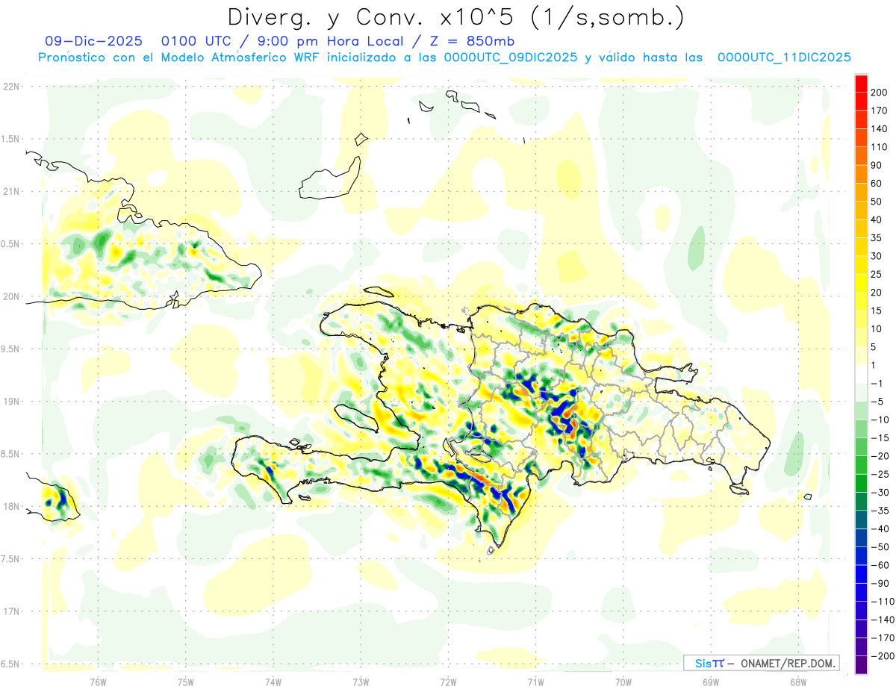Click the positive '50' colorbar value

(877, 202)
